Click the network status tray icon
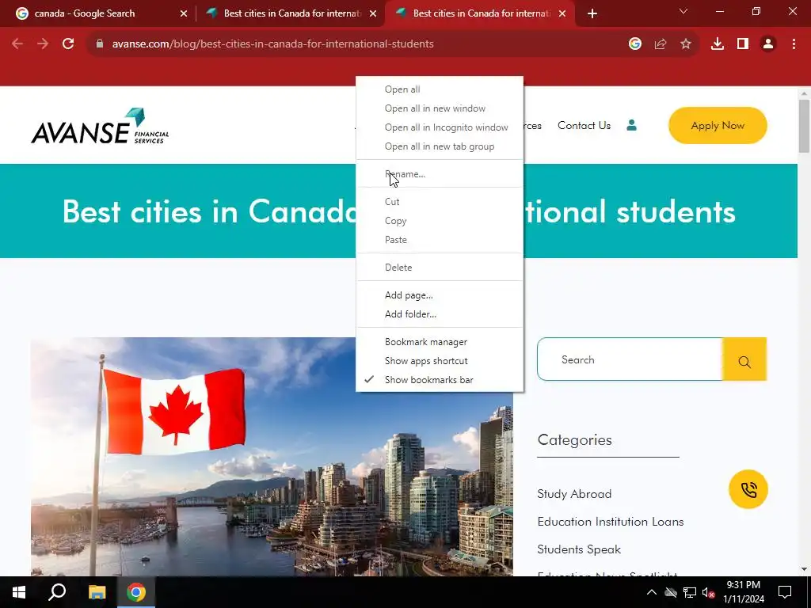The width and height of the screenshot is (811, 608). coord(690,592)
